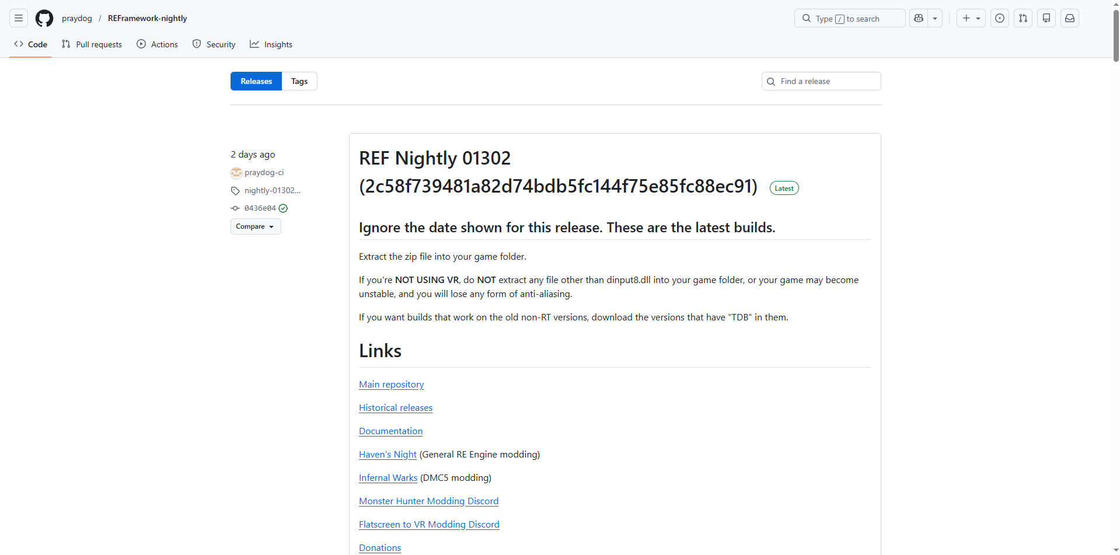
Task: Go to the Insights tab
Action: coord(271,44)
